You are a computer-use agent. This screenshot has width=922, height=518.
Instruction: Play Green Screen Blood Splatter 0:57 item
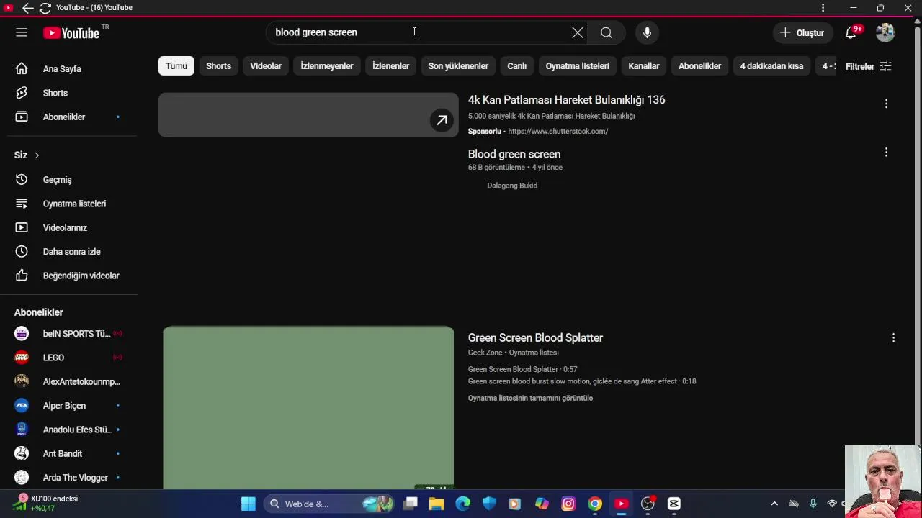pyautogui.click(x=522, y=369)
